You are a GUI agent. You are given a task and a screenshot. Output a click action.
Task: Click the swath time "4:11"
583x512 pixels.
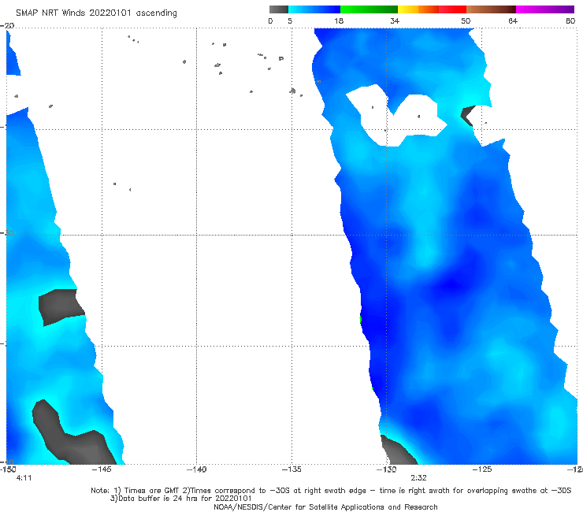(24, 478)
